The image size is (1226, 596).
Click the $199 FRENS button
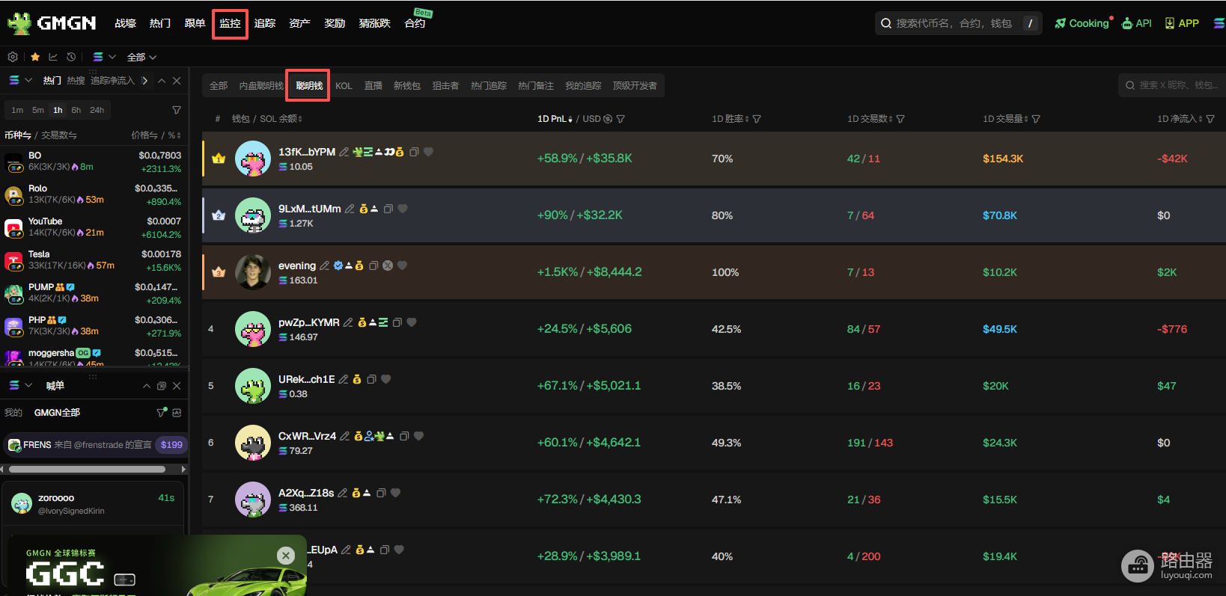[171, 445]
